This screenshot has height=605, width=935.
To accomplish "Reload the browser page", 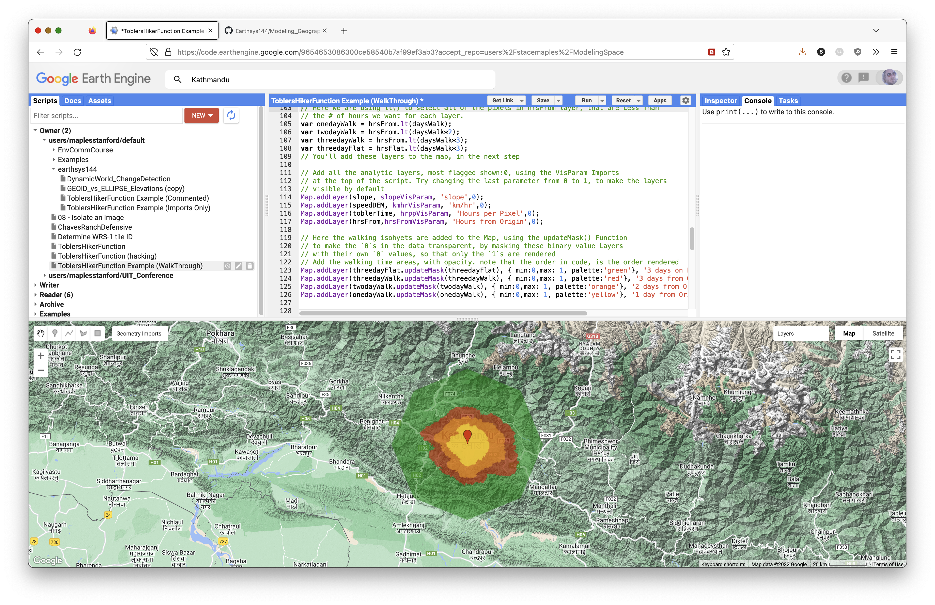I will click(77, 52).
